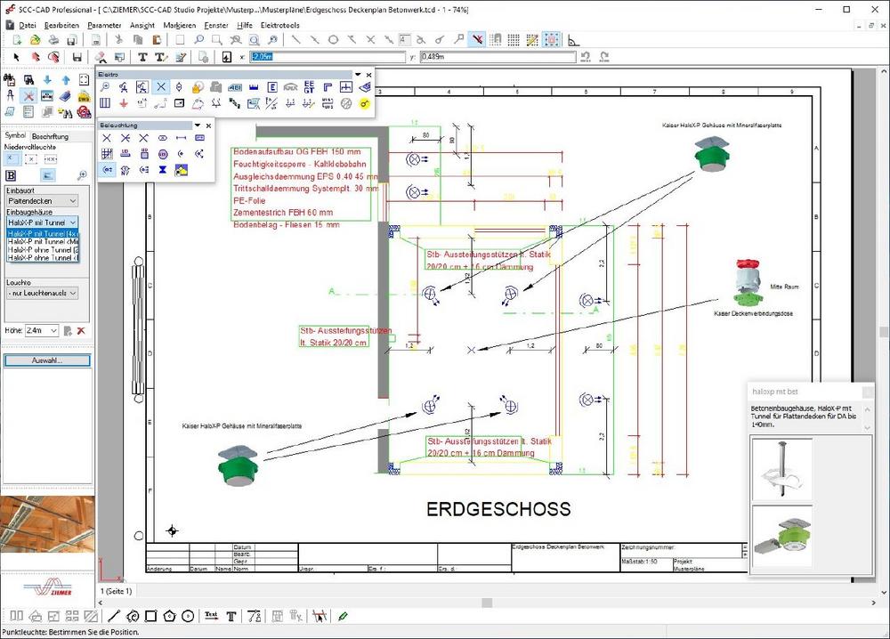
Task: Click the green pencil icon in the bottom toolbar
Action: click(343, 616)
